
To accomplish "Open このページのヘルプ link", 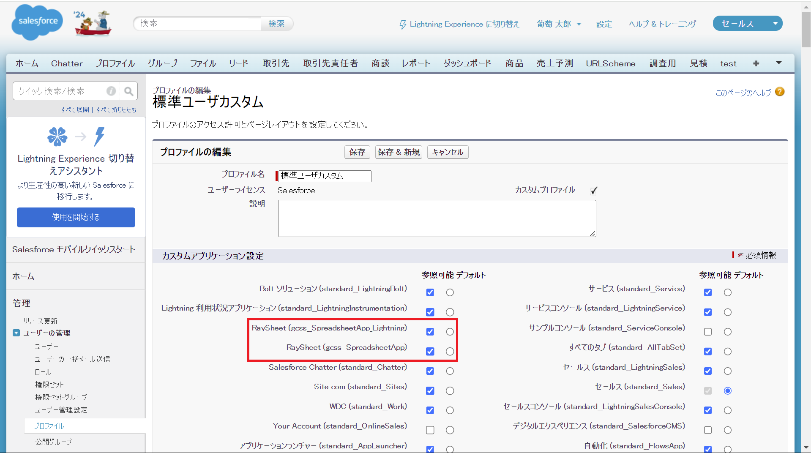I will pos(743,93).
